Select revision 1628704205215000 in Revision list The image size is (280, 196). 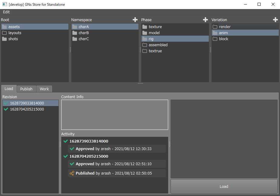27,109
